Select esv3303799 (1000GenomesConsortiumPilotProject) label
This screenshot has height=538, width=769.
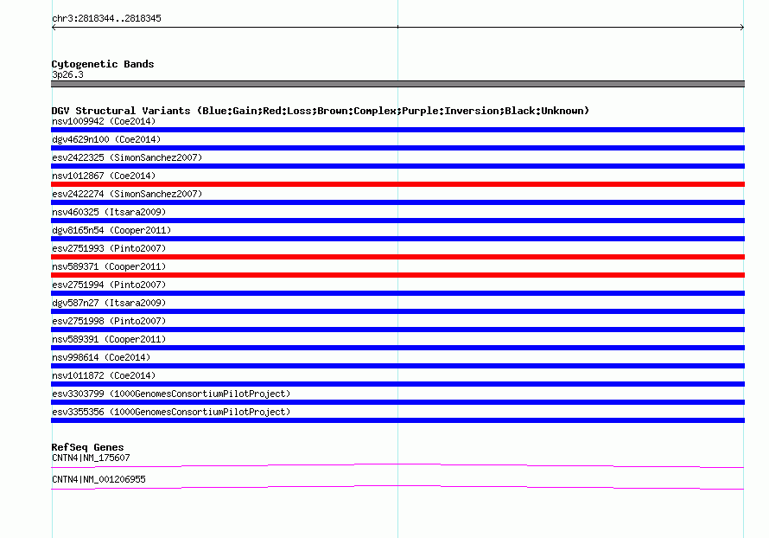click(171, 394)
